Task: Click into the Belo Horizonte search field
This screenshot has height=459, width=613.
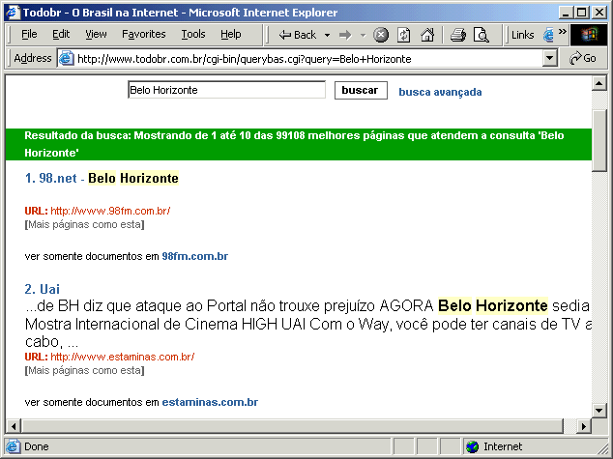Action: click(x=226, y=90)
